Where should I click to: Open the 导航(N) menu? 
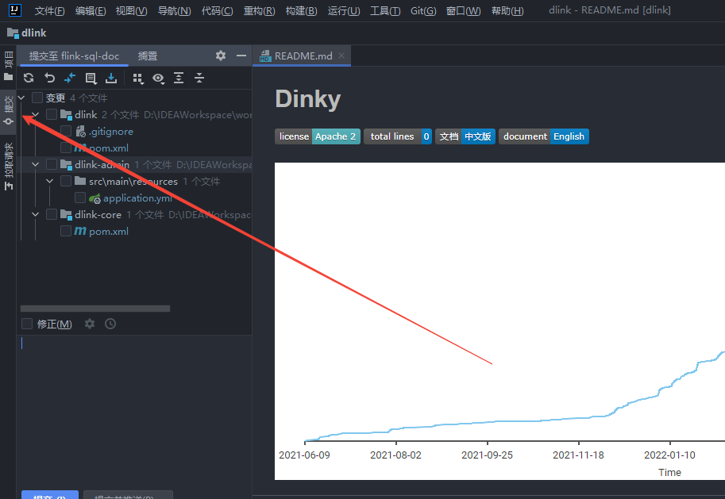(x=175, y=10)
